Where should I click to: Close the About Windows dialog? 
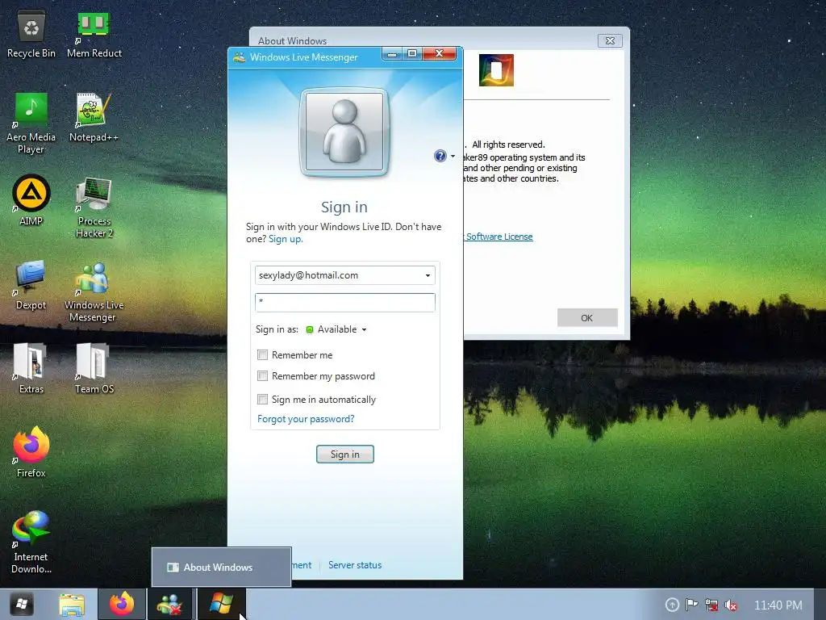(610, 40)
